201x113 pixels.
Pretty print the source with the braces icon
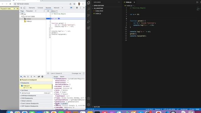[x=48, y=73]
